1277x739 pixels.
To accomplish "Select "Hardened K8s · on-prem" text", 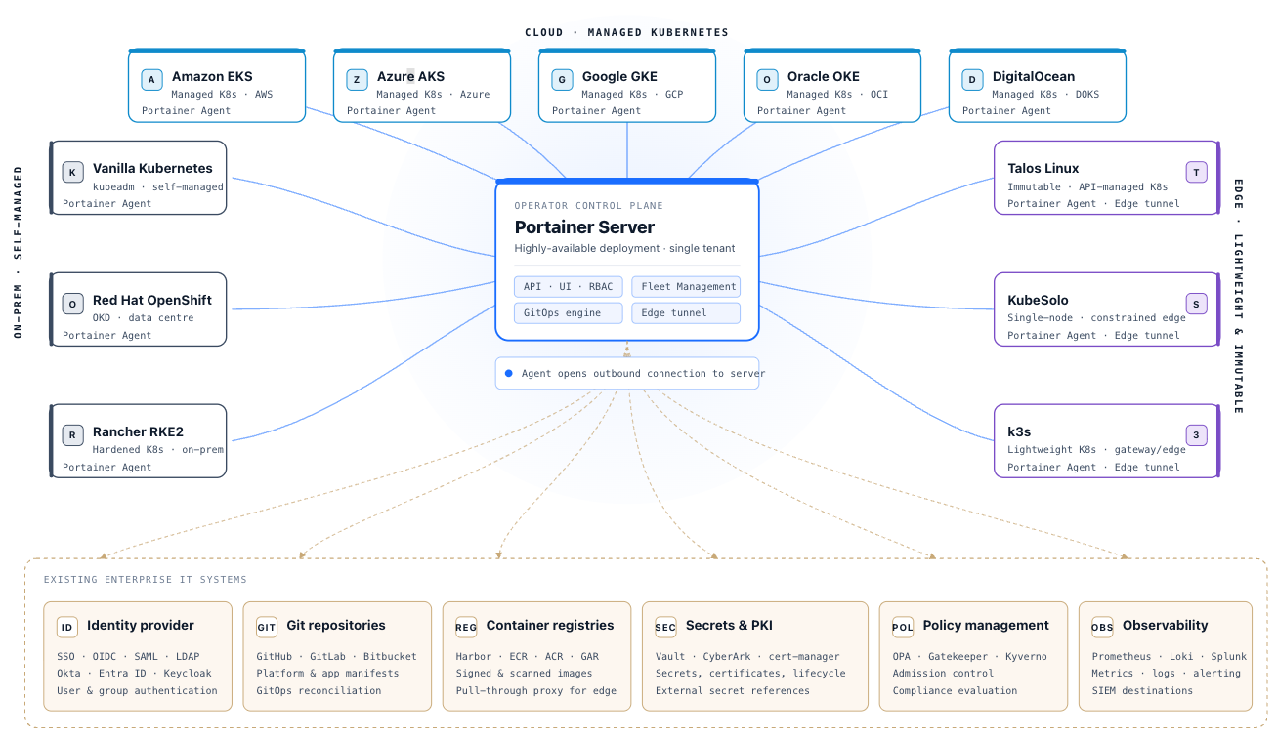I will tap(158, 450).
